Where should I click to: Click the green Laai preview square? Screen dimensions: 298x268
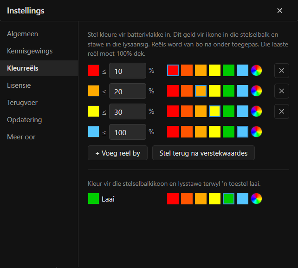coord(93,199)
